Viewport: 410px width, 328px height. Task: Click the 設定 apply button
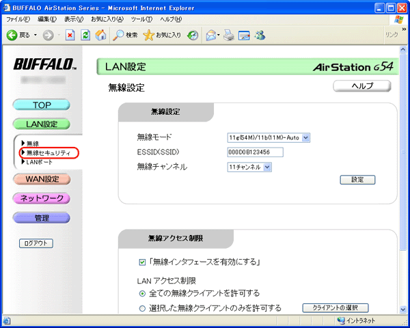point(357,180)
